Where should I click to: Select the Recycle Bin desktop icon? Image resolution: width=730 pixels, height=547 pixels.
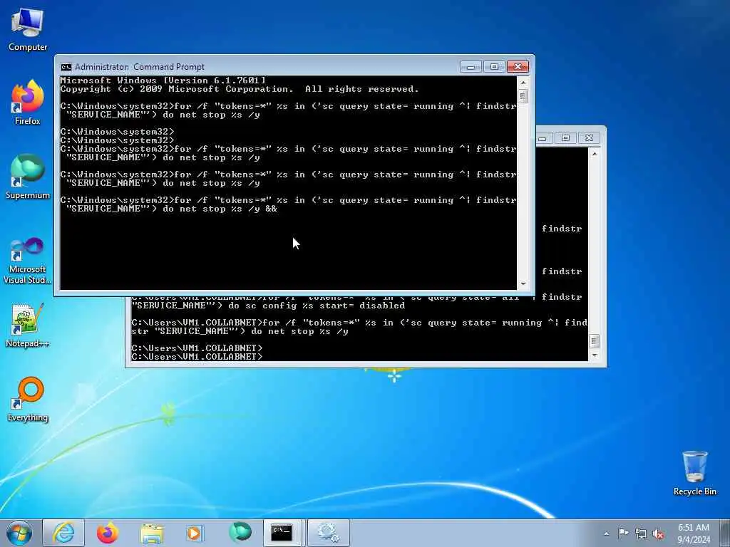pos(694,474)
